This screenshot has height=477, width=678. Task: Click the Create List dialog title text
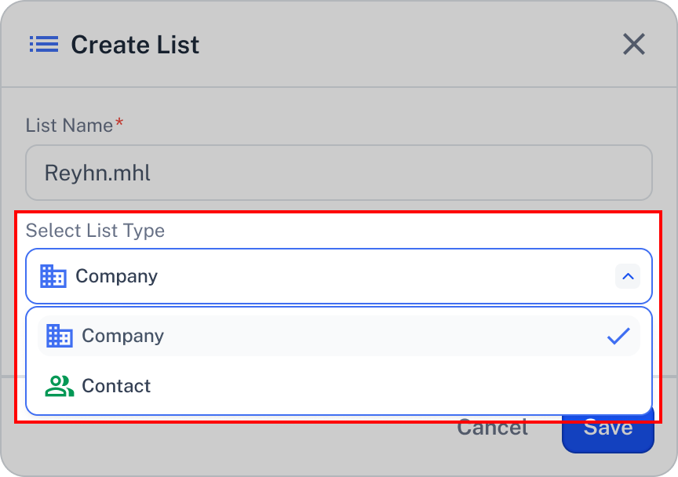(x=135, y=45)
